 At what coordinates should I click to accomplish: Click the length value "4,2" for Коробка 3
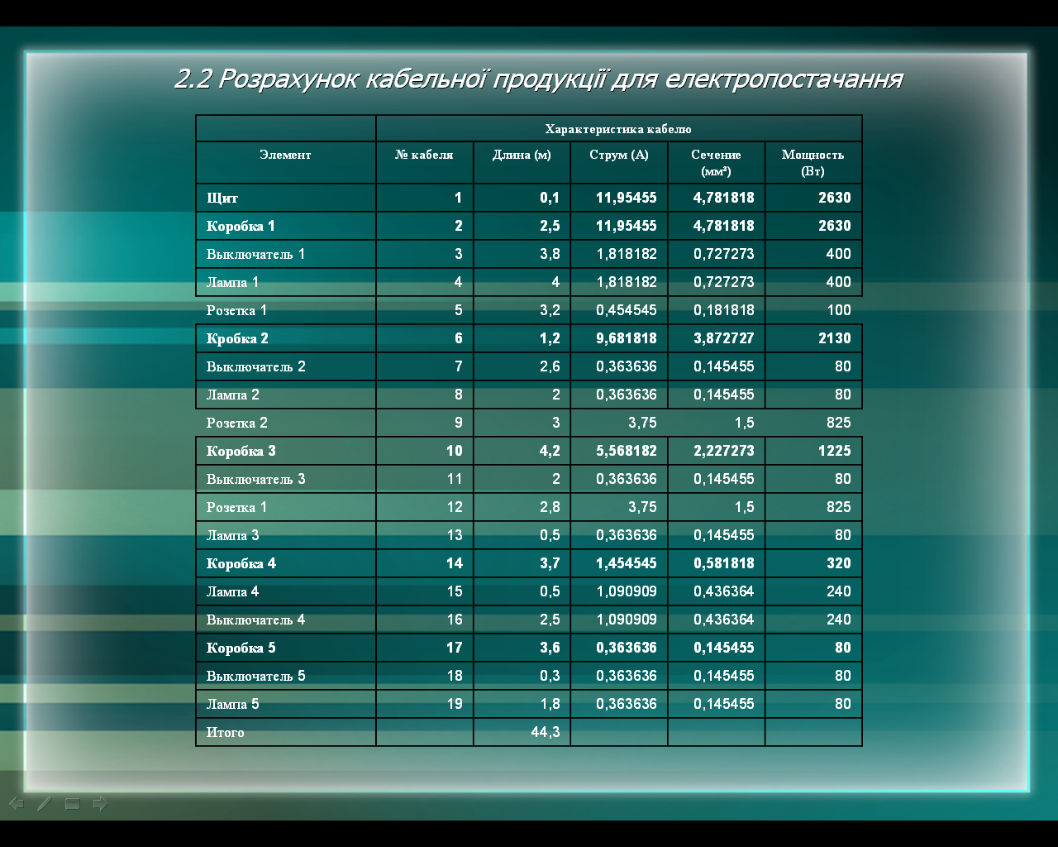point(550,452)
